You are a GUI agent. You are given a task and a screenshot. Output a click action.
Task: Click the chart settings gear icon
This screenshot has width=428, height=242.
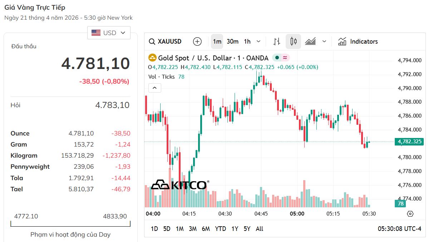coord(410,214)
